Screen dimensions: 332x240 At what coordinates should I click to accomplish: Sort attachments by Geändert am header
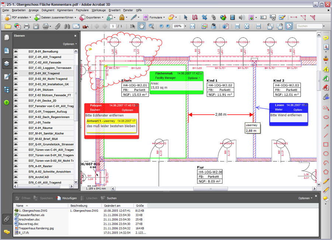(x=118, y=206)
